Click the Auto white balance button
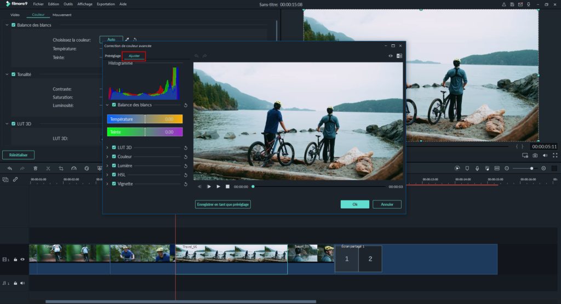 (111, 39)
